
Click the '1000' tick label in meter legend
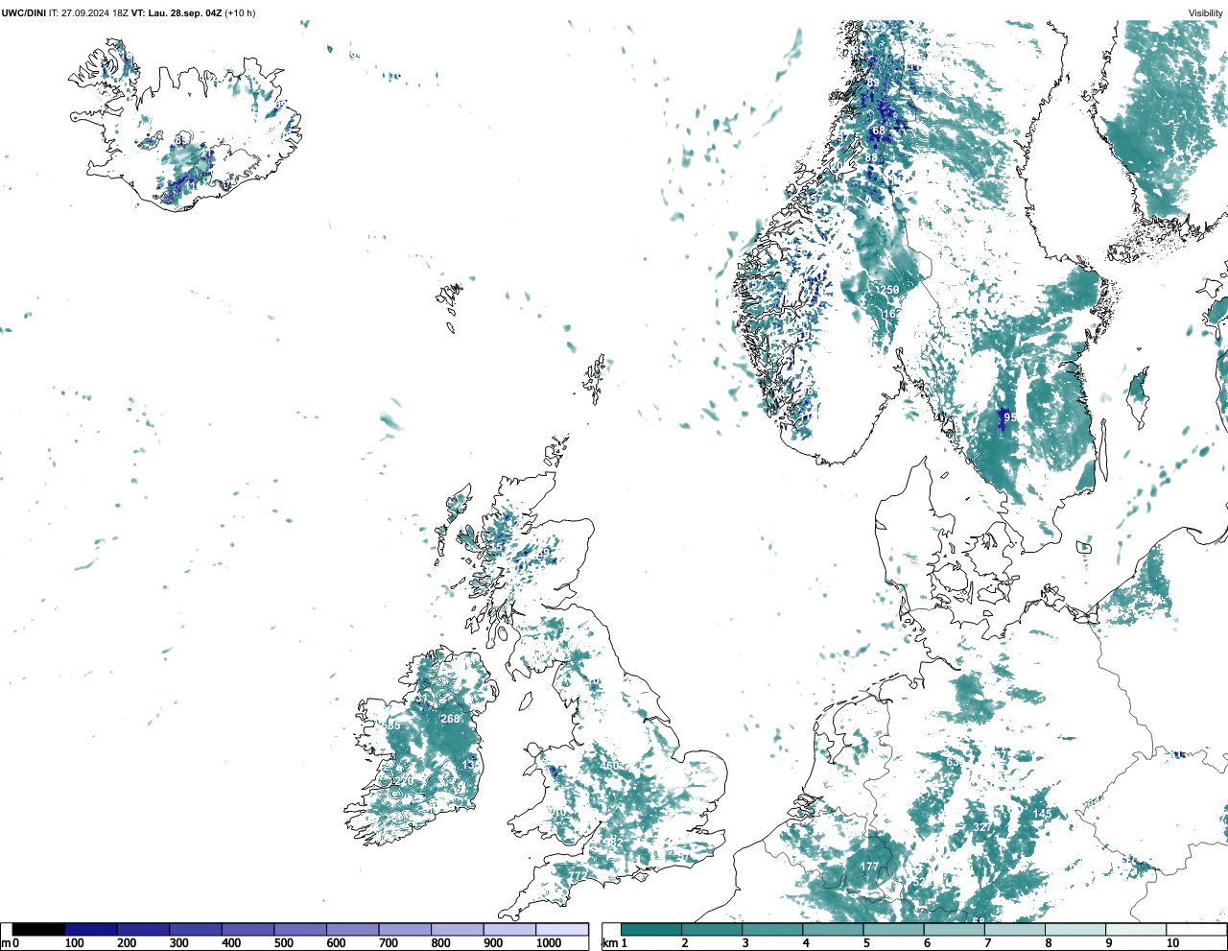(x=549, y=943)
